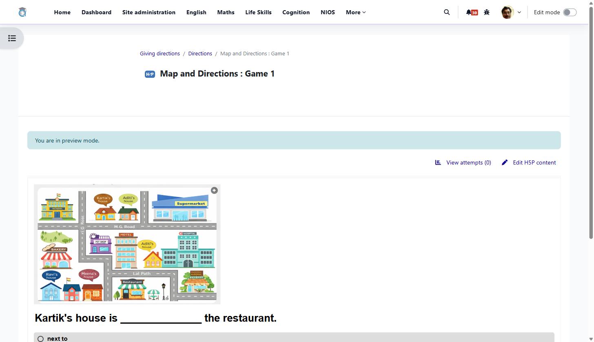Go to Home in navigation
Viewport: 594px width, 342px height.
(62, 12)
